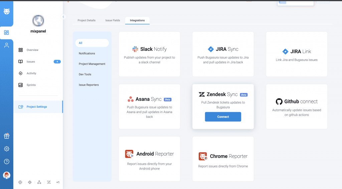Viewport: 342px width, 189px height.
Task: Click the user avatar at bottom
Action: click(7, 175)
